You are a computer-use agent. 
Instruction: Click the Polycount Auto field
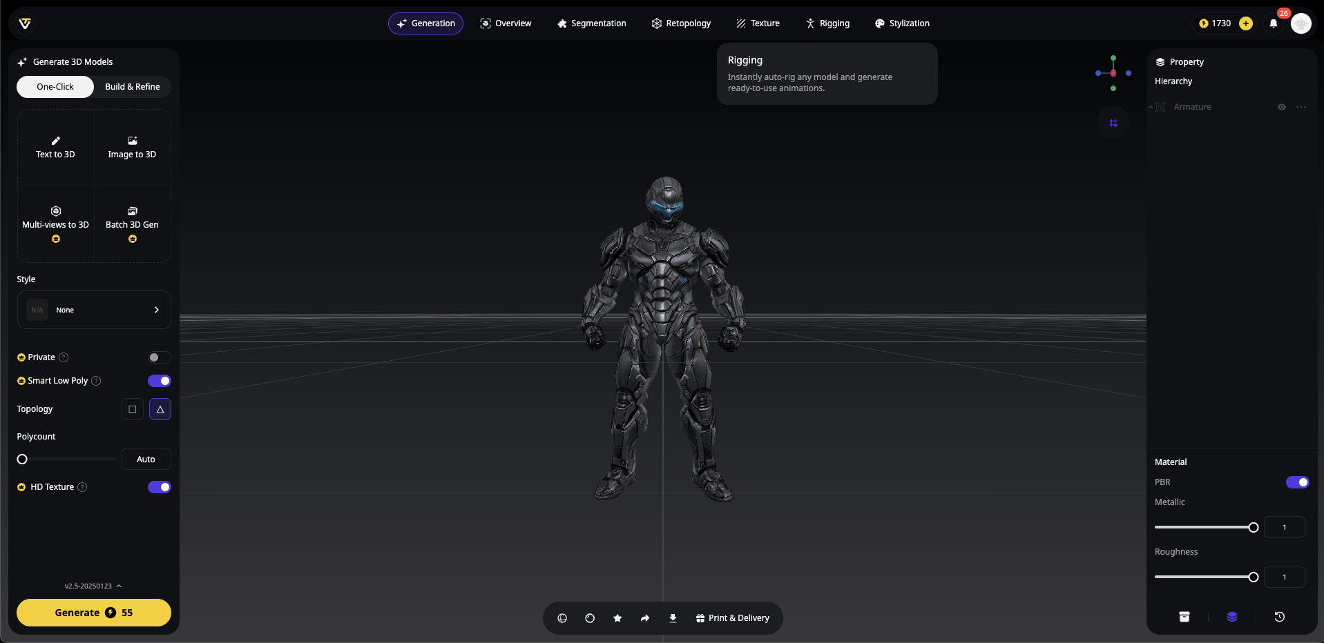[146, 459]
